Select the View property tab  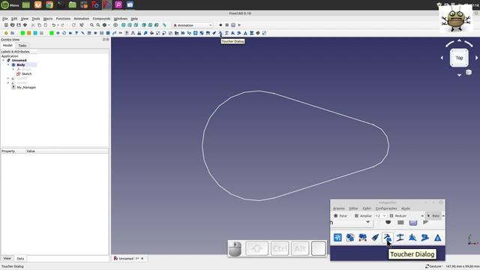coord(7,259)
